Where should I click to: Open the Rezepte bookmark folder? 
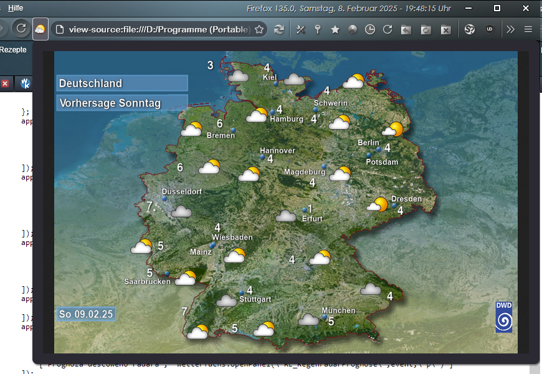tap(13, 50)
